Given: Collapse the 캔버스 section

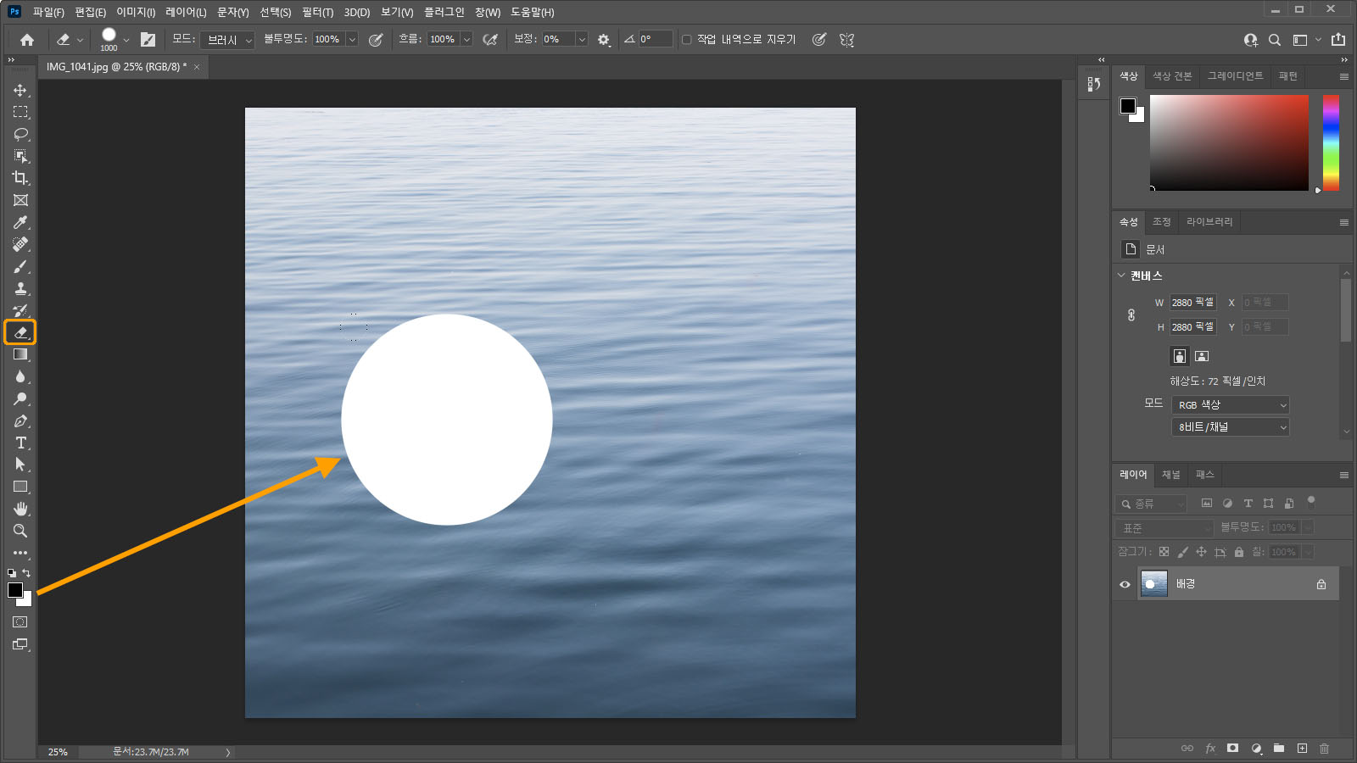Looking at the screenshot, I should click(1121, 276).
